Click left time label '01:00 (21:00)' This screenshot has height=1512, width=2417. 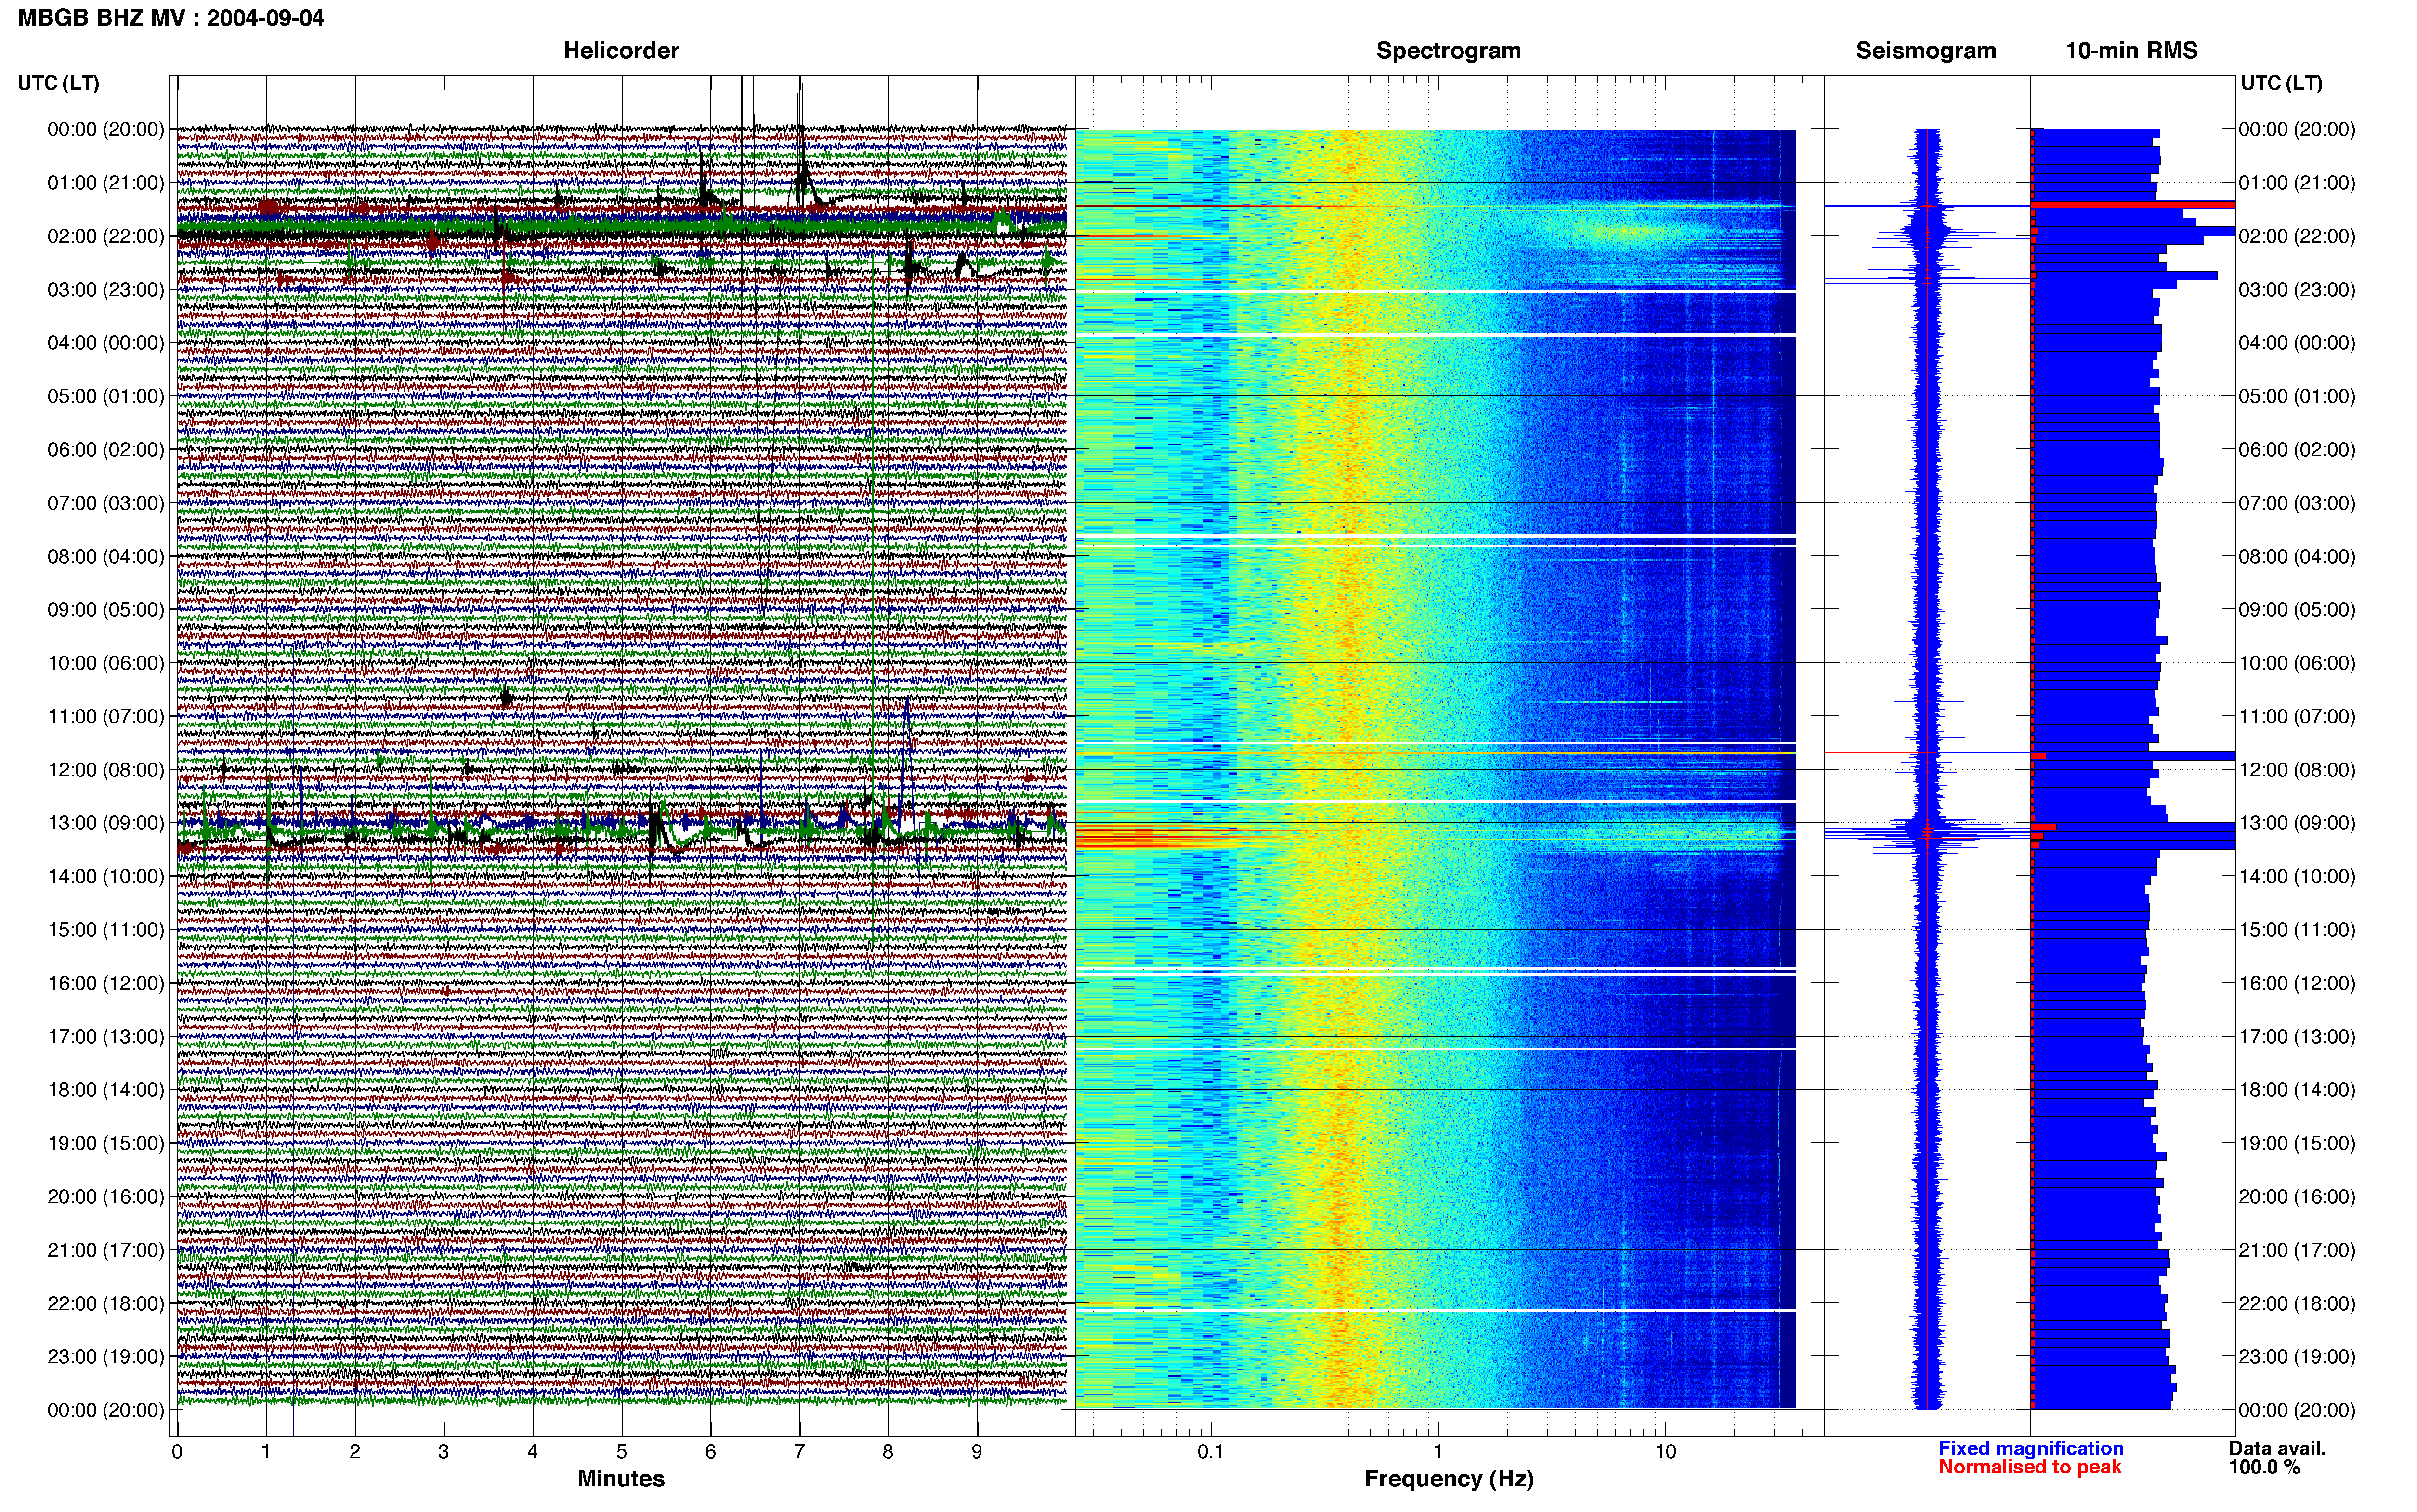[x=106, y=183]
